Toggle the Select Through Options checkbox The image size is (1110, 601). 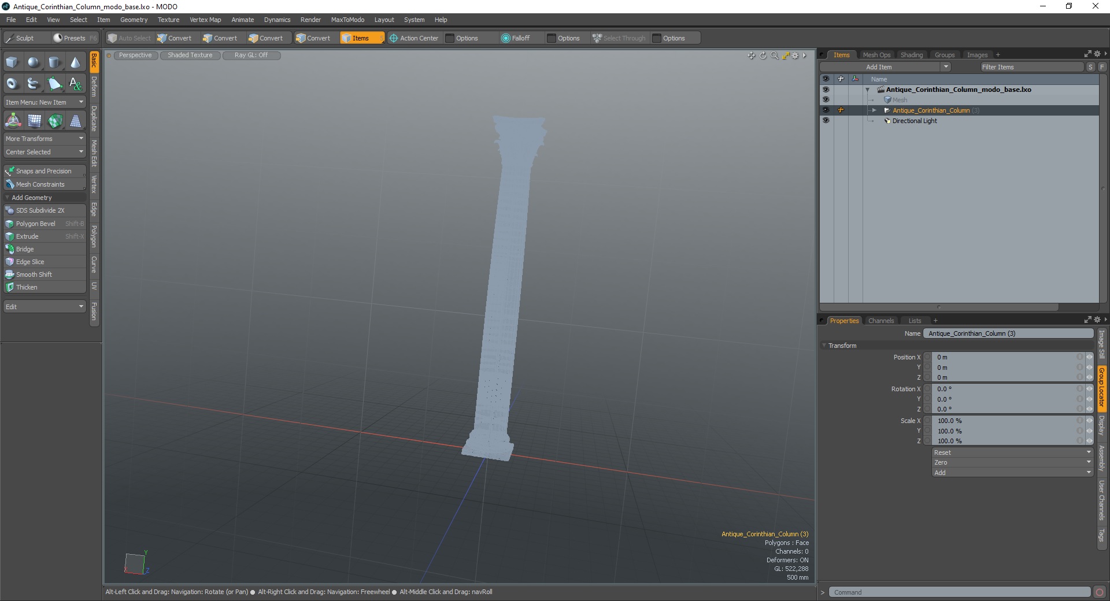click(657, 38)
